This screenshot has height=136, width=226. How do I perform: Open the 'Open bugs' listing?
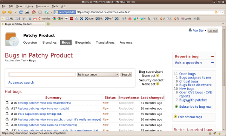click(x=187, y=74)
